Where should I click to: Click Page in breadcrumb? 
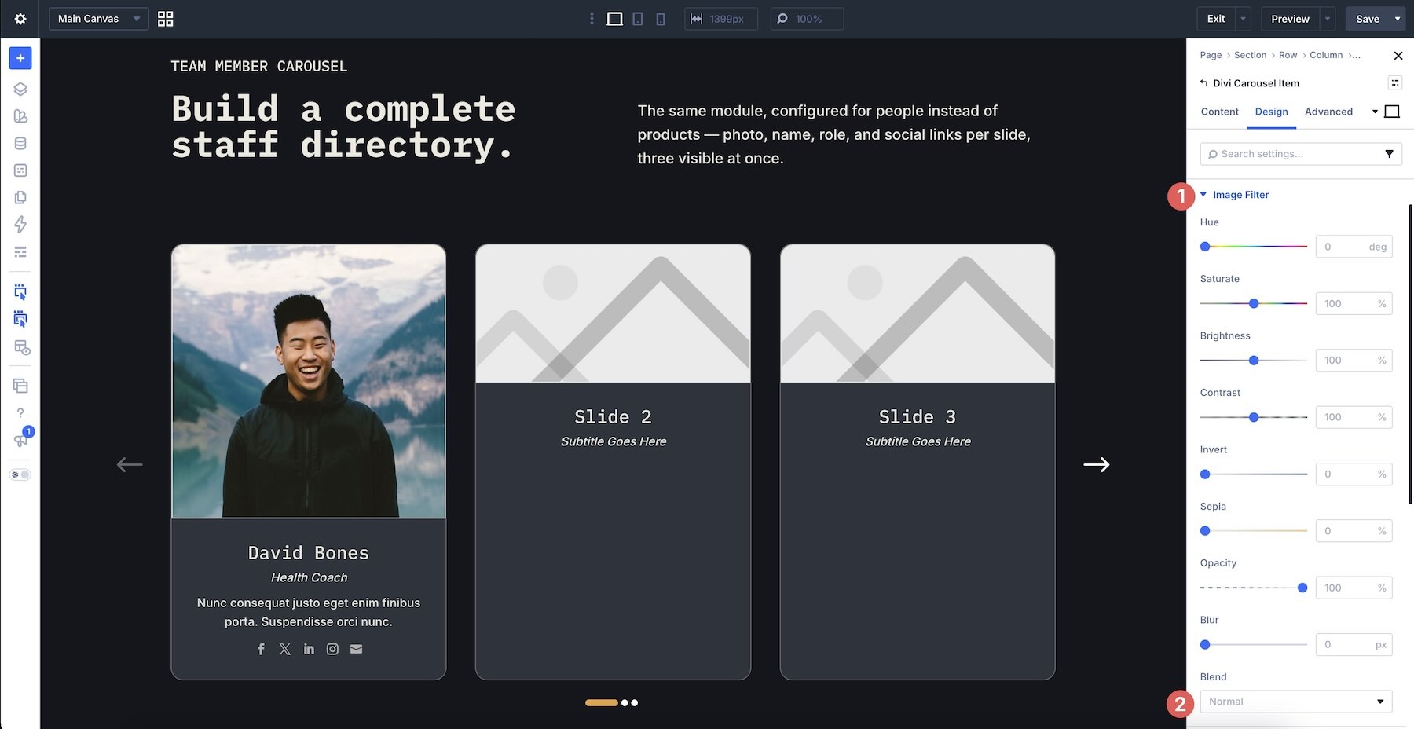pos(1211,55)
